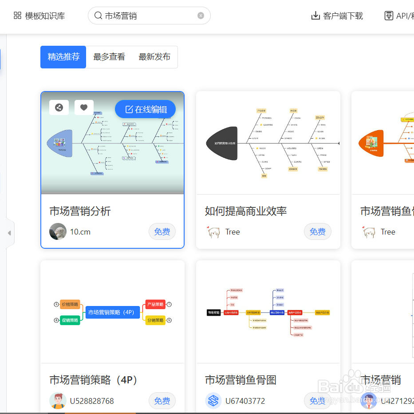Viewport: 414px width, 414px height.
Task: Click the 10.cm author avatar
Action: pyautogui.click(x=58, y=231)
